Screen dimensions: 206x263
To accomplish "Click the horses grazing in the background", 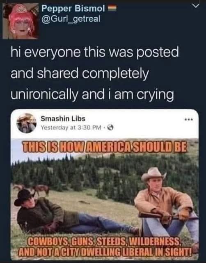I will (x=34, y=189).
